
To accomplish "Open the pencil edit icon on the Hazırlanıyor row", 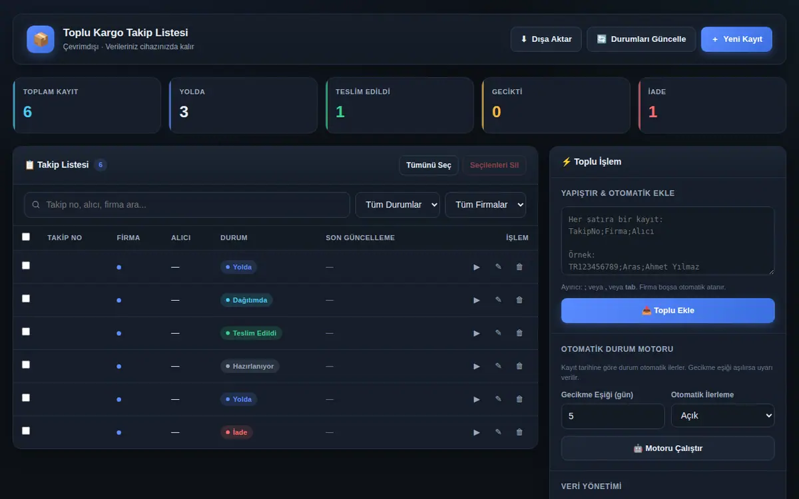I will pyautogui.click(x=498, y=366).
